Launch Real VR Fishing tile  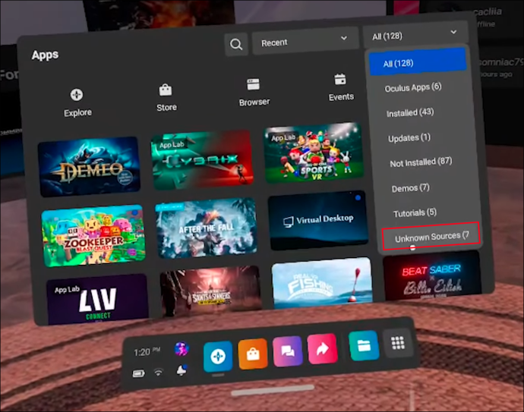[322, 283]
